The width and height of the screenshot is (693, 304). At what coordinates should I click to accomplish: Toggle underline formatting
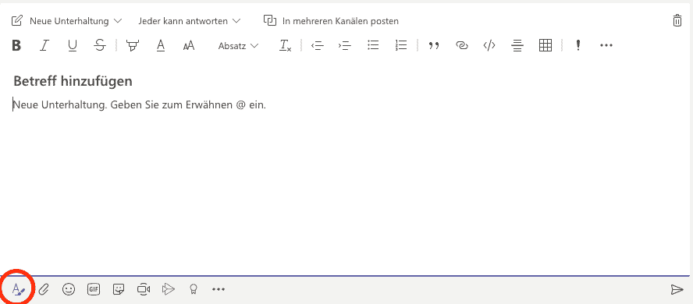click(x=73, y=45)
